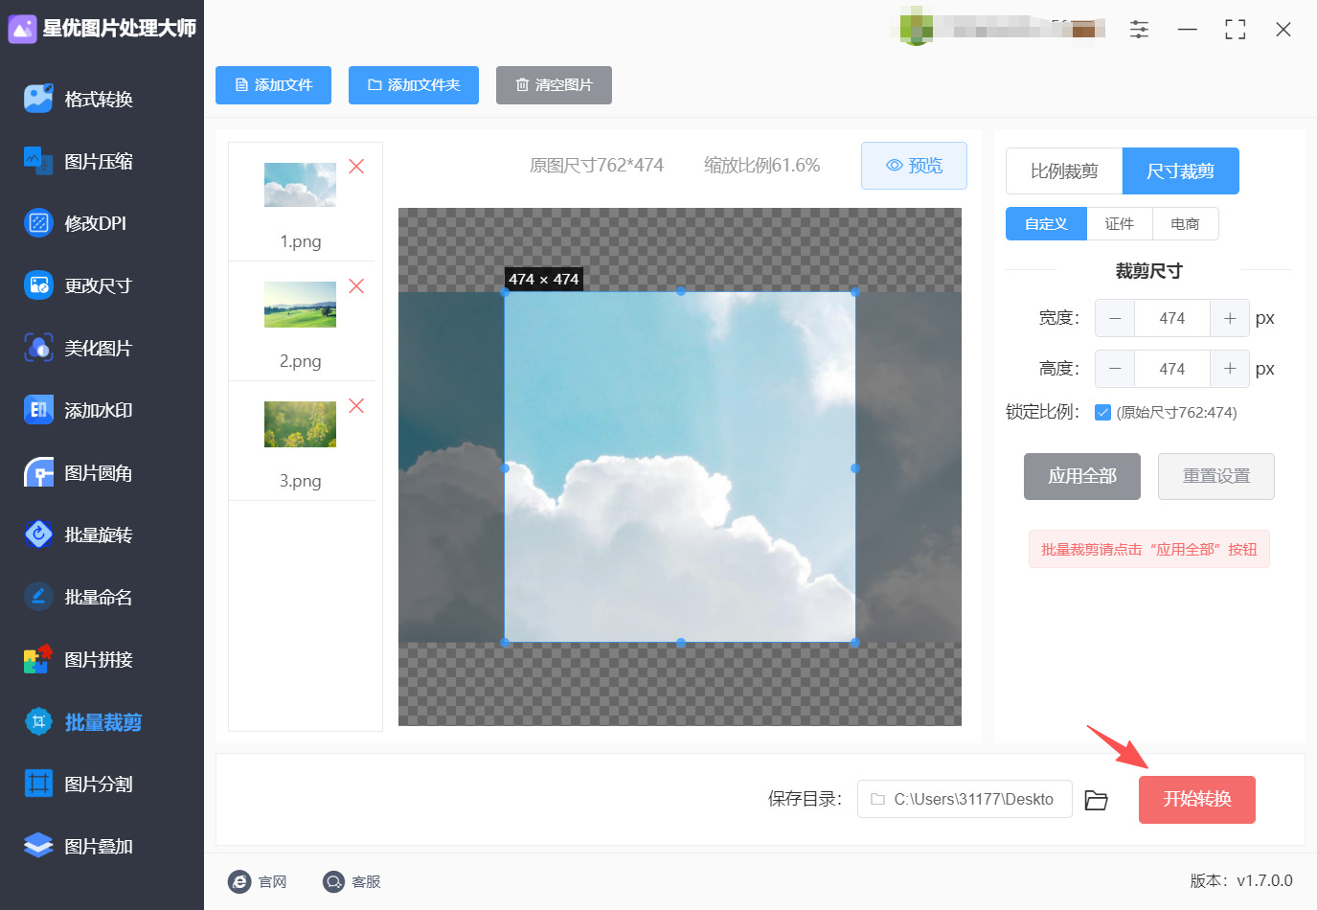Click the top-edge middle crop handle

[681, 291]
